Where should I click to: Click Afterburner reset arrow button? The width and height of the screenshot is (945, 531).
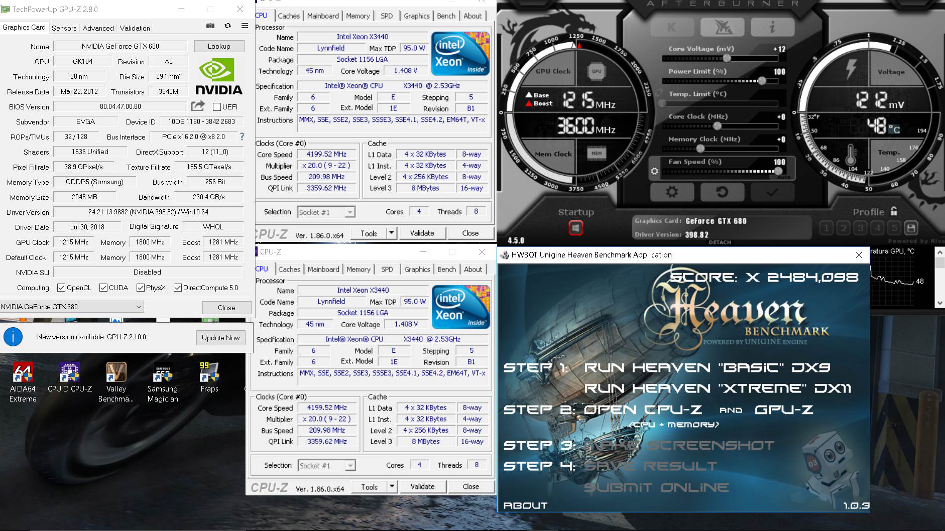pyautogui.click(x=722, y=192)
